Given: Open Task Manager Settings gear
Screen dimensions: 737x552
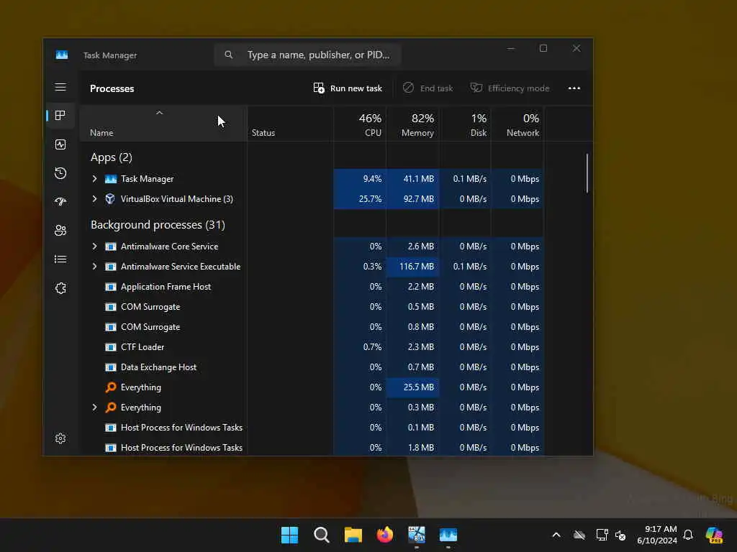Looking at the screenshot, I should 60,438.
